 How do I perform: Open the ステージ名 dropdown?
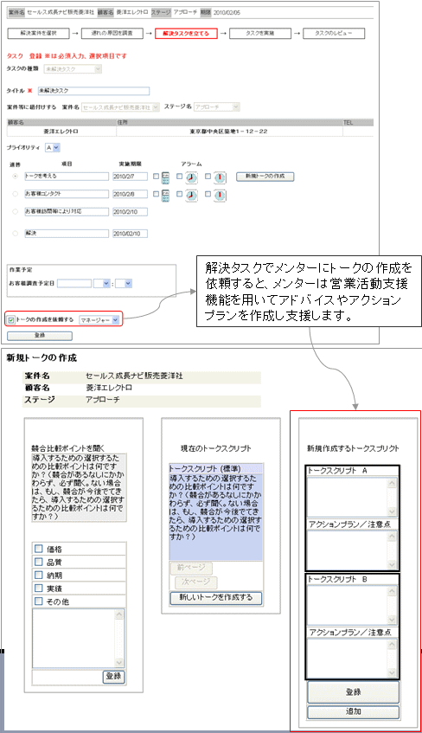217,107
